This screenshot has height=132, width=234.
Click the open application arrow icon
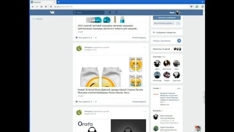pos(179,41)
